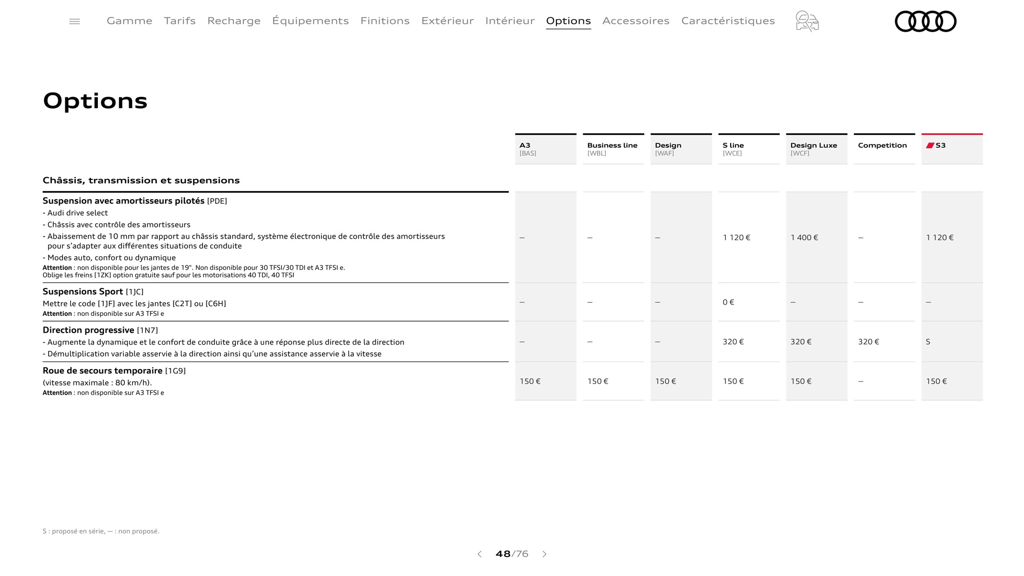Go to next page arrow
Image resolution: width=1024 pixels, height=576 pixels.
tap(544, 554)
